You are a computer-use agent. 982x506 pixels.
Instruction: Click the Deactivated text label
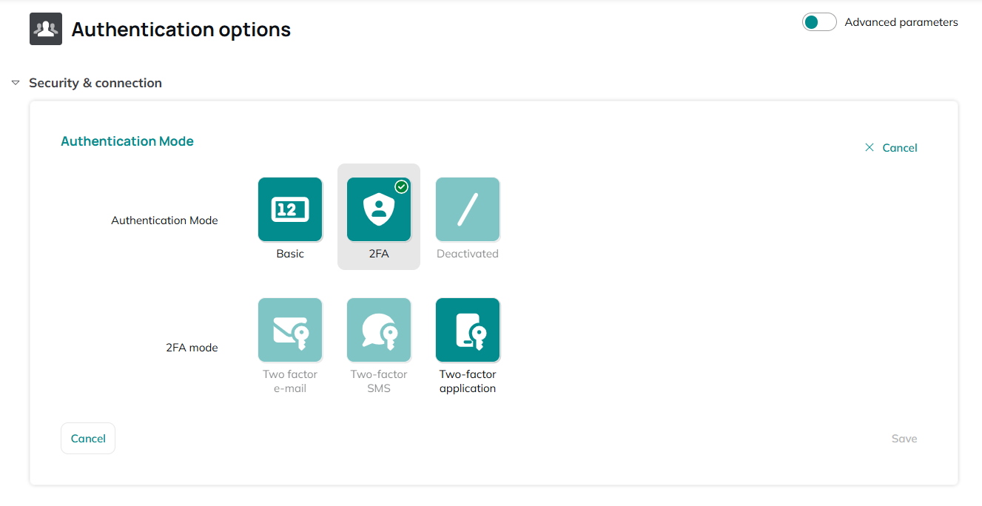point(468,253)
